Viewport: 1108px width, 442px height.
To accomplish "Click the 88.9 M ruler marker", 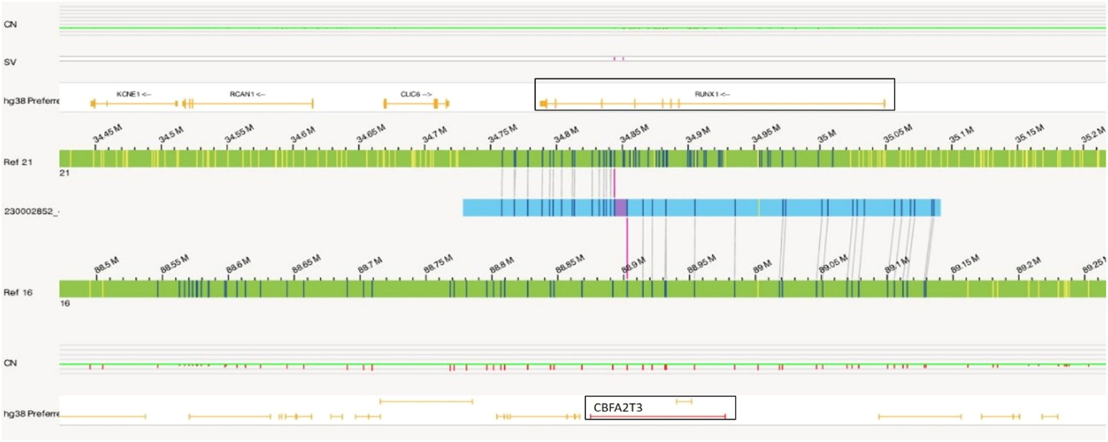I will click(633, 265).
